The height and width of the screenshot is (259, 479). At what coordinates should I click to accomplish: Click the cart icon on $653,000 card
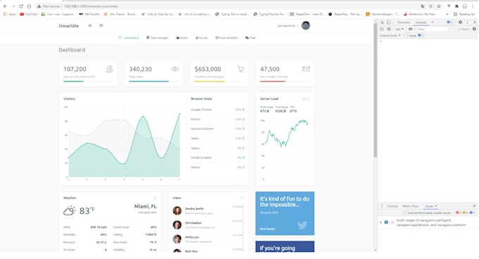coord(241,69)
